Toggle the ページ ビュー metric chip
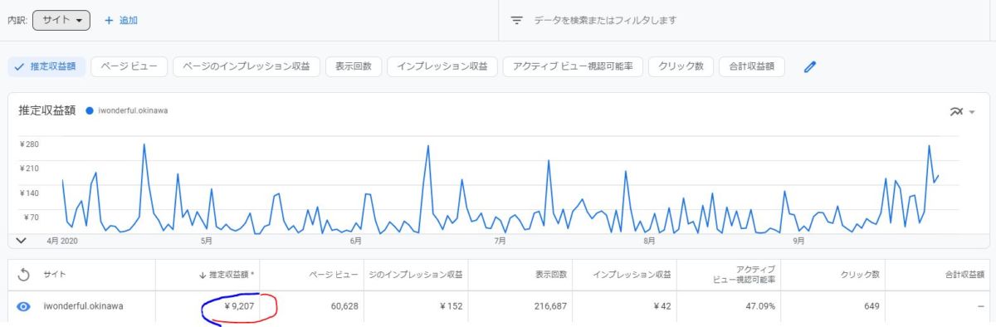Screen dimensions: 996x327 tap(129, 67)
